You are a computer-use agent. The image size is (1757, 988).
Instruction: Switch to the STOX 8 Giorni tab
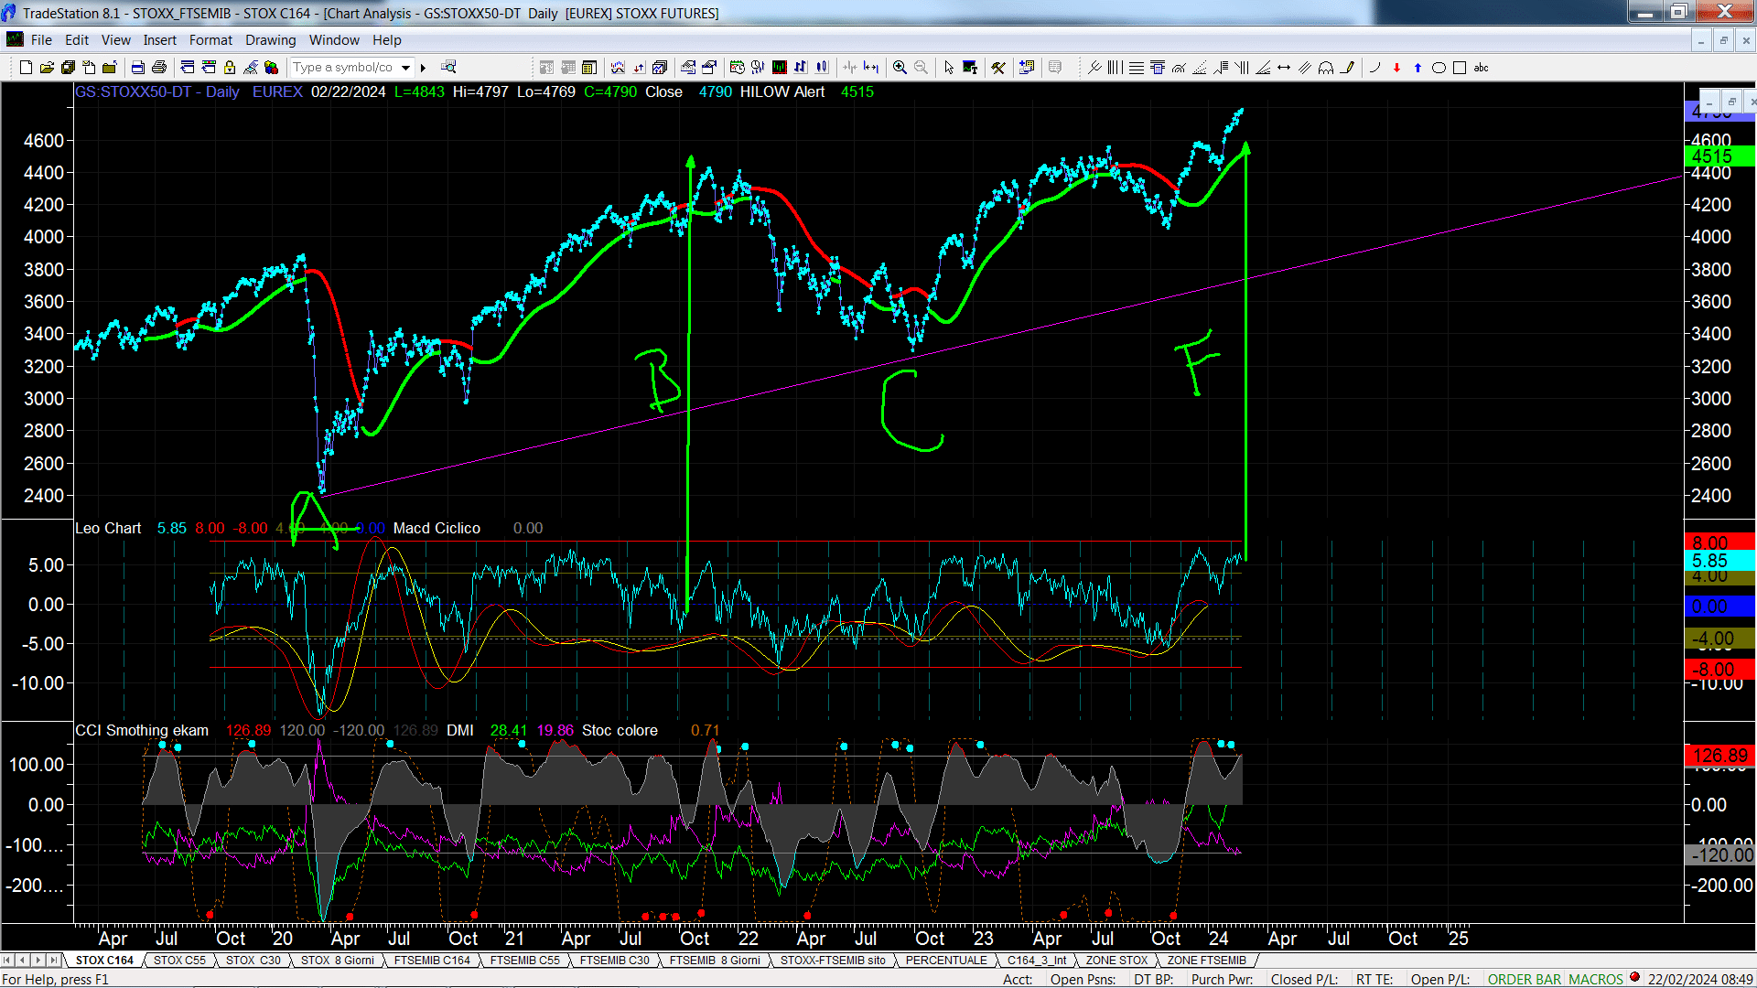click(338, 961)
